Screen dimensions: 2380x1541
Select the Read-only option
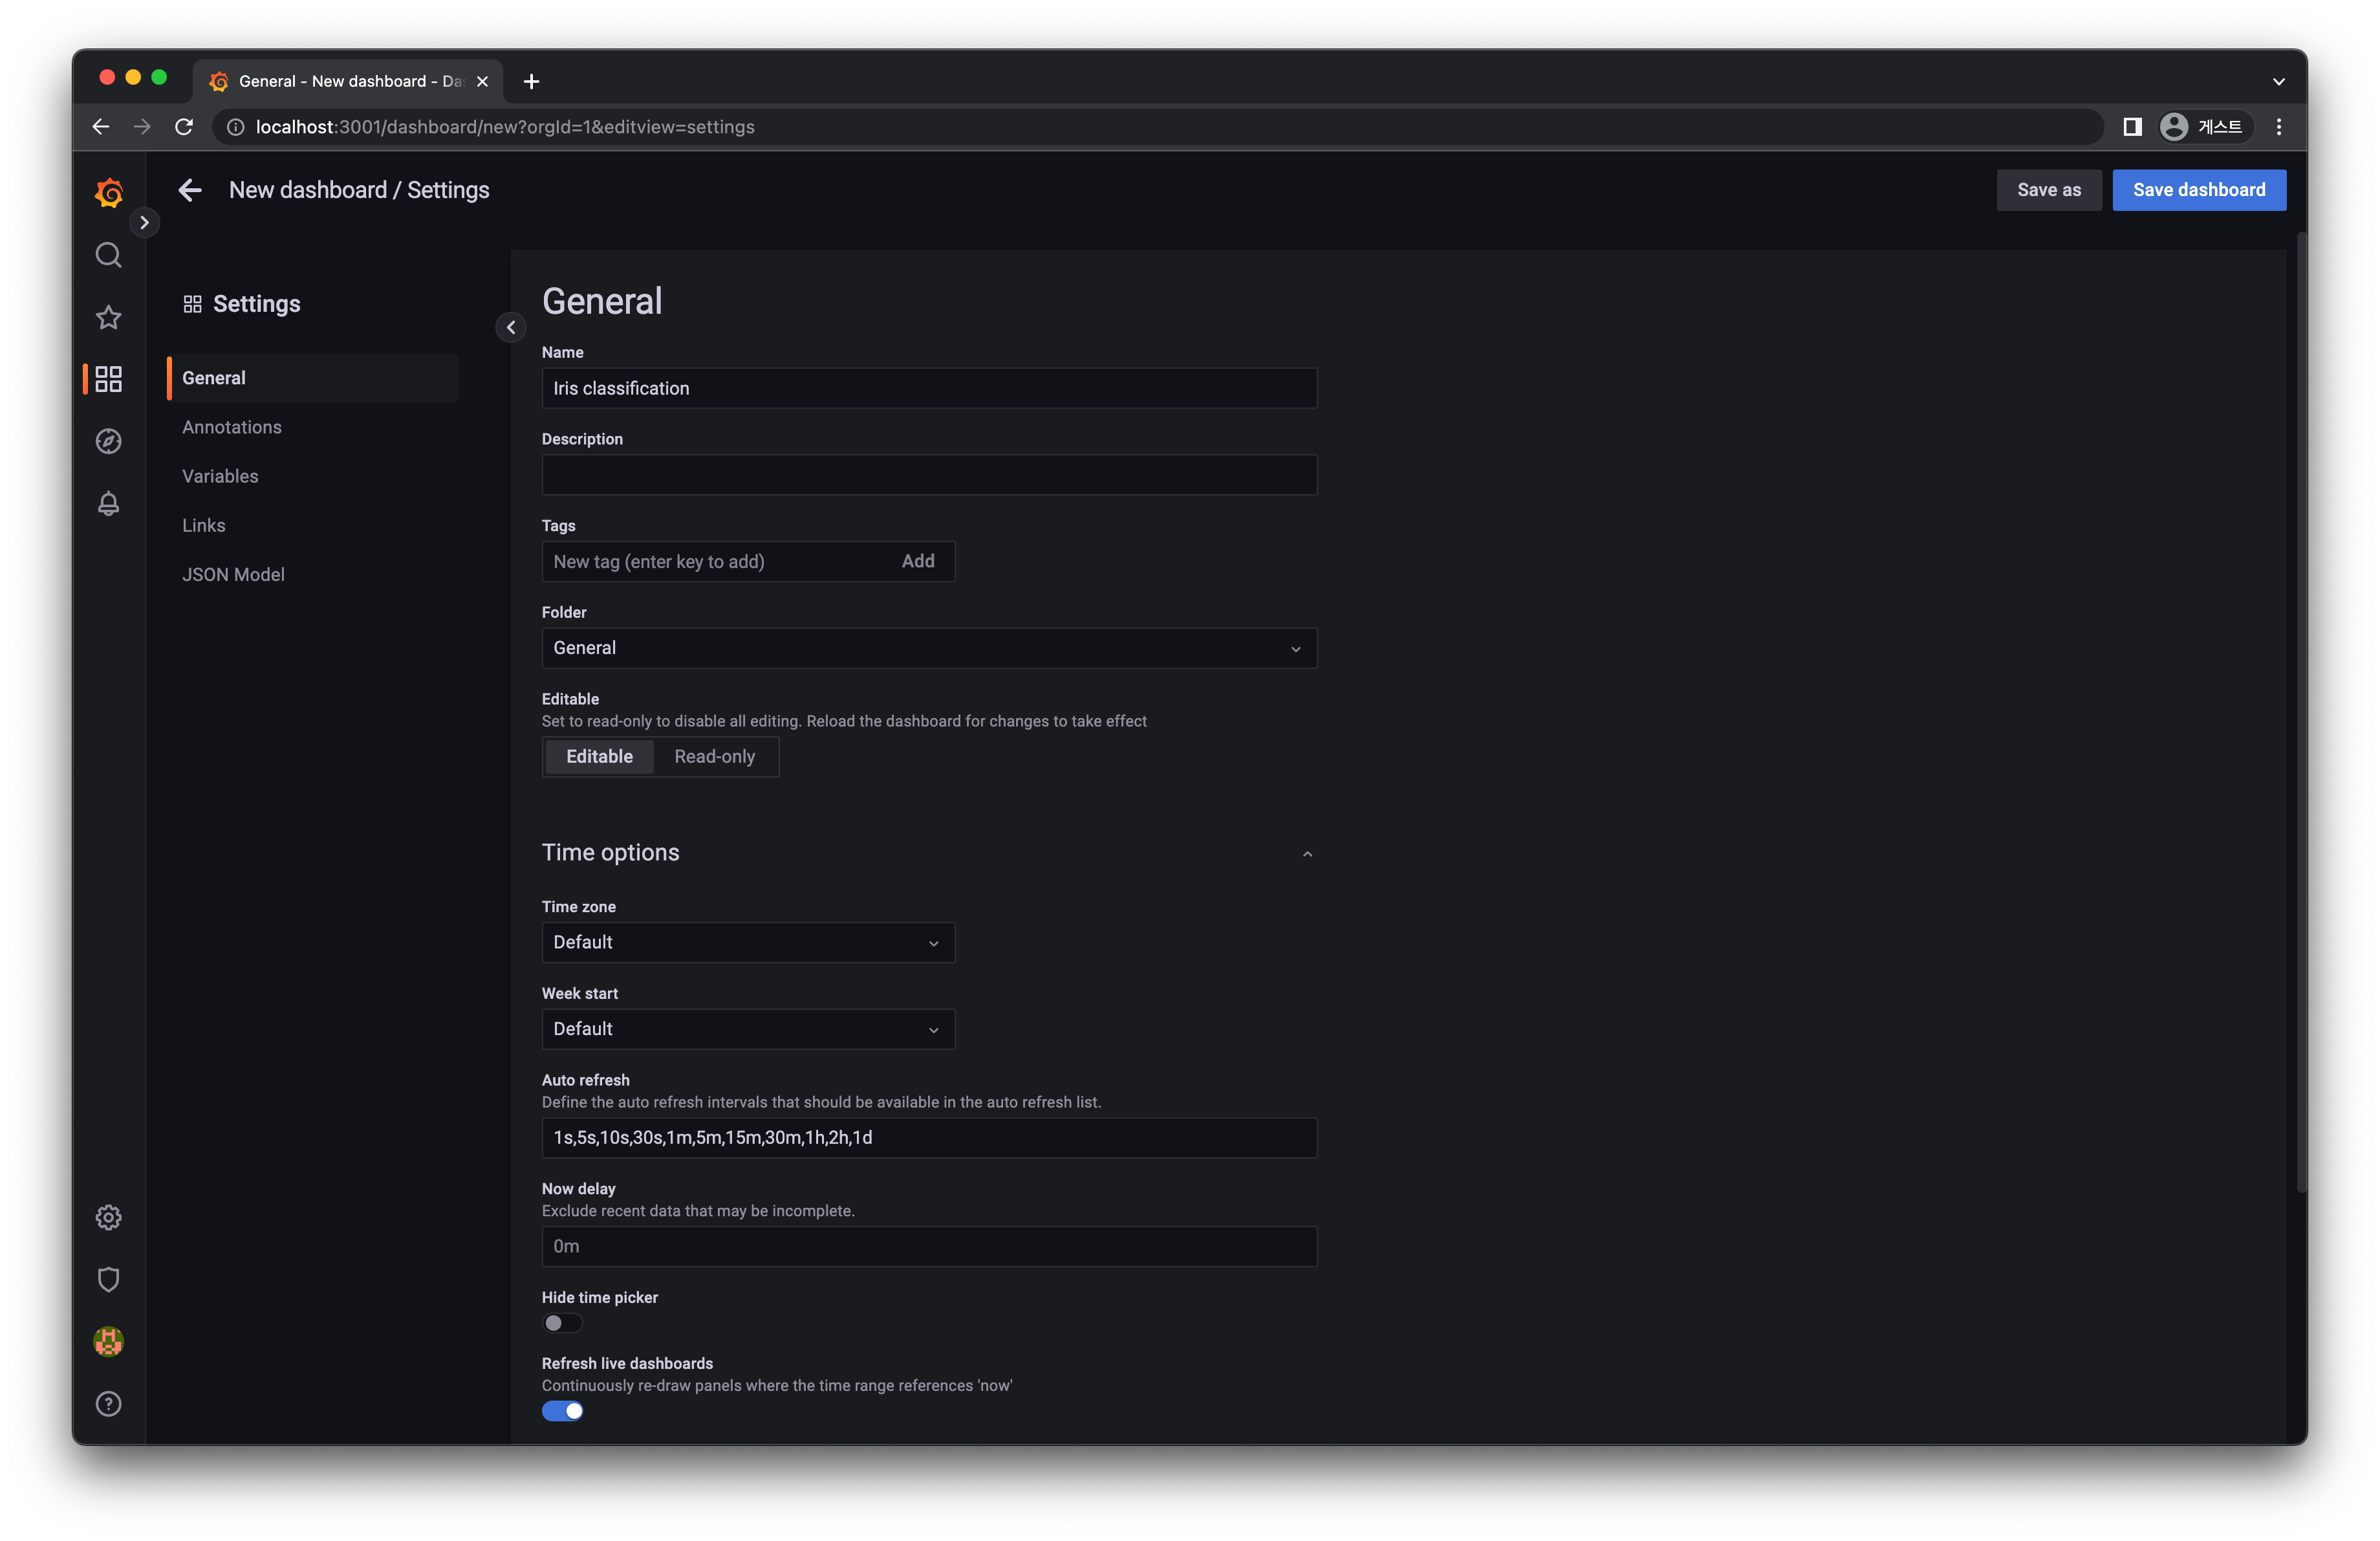click(x=714, y=756)
